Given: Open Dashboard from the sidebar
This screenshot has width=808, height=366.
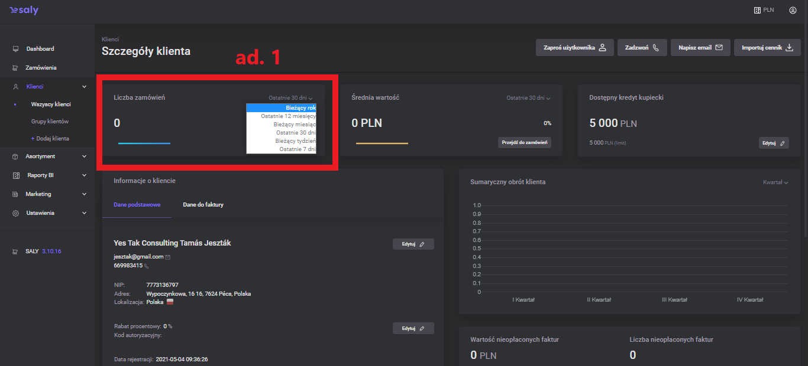Looking at the screenshot, I should click(x=40, y=48).
